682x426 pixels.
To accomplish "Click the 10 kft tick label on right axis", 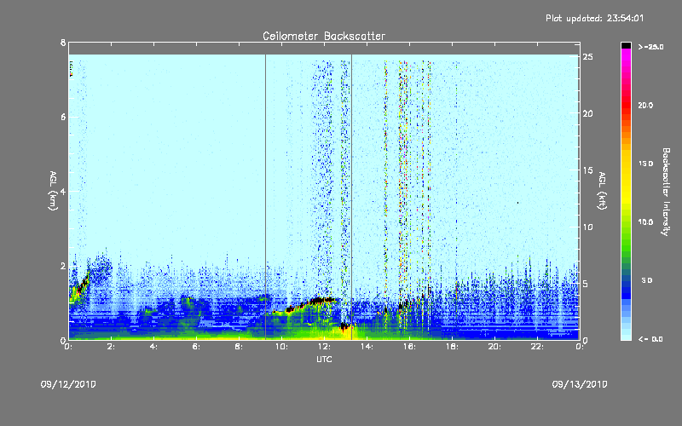I will coord(588,227).
